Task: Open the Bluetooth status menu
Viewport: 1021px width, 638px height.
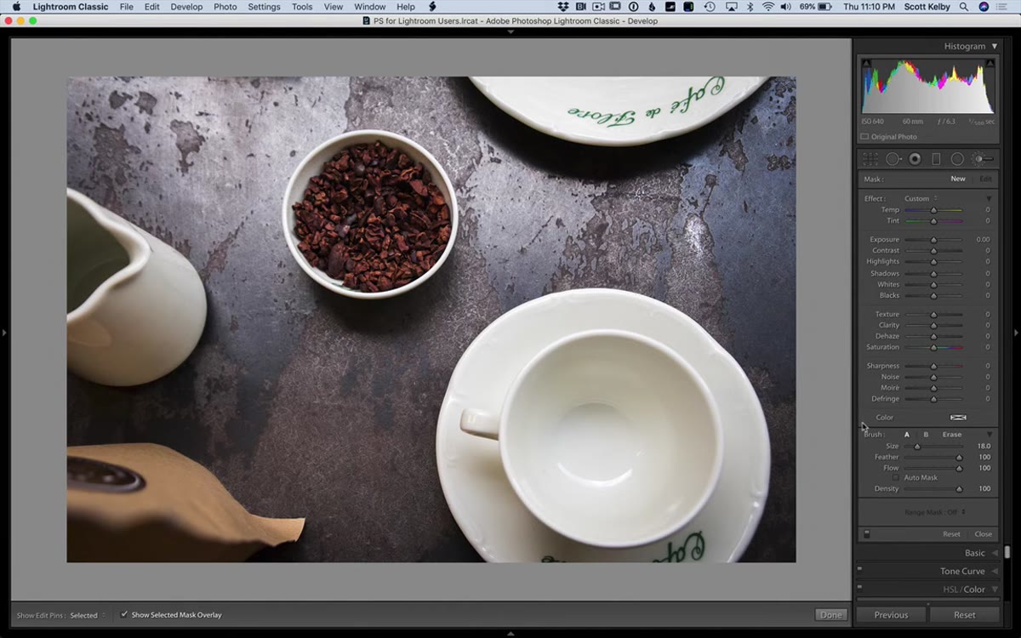Action: pos(750,7)
